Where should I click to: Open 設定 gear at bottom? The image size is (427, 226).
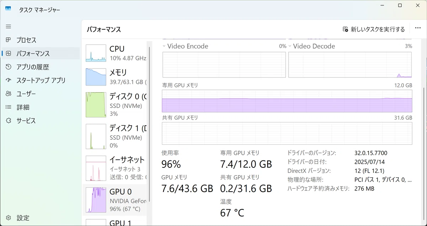9,218
